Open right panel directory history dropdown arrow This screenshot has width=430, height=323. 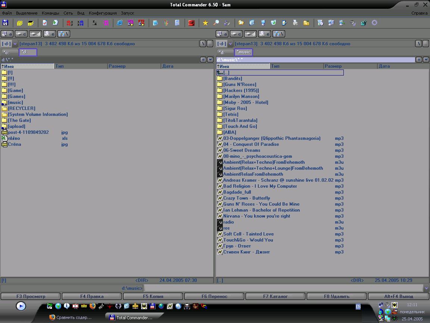(x=426, y=59)
